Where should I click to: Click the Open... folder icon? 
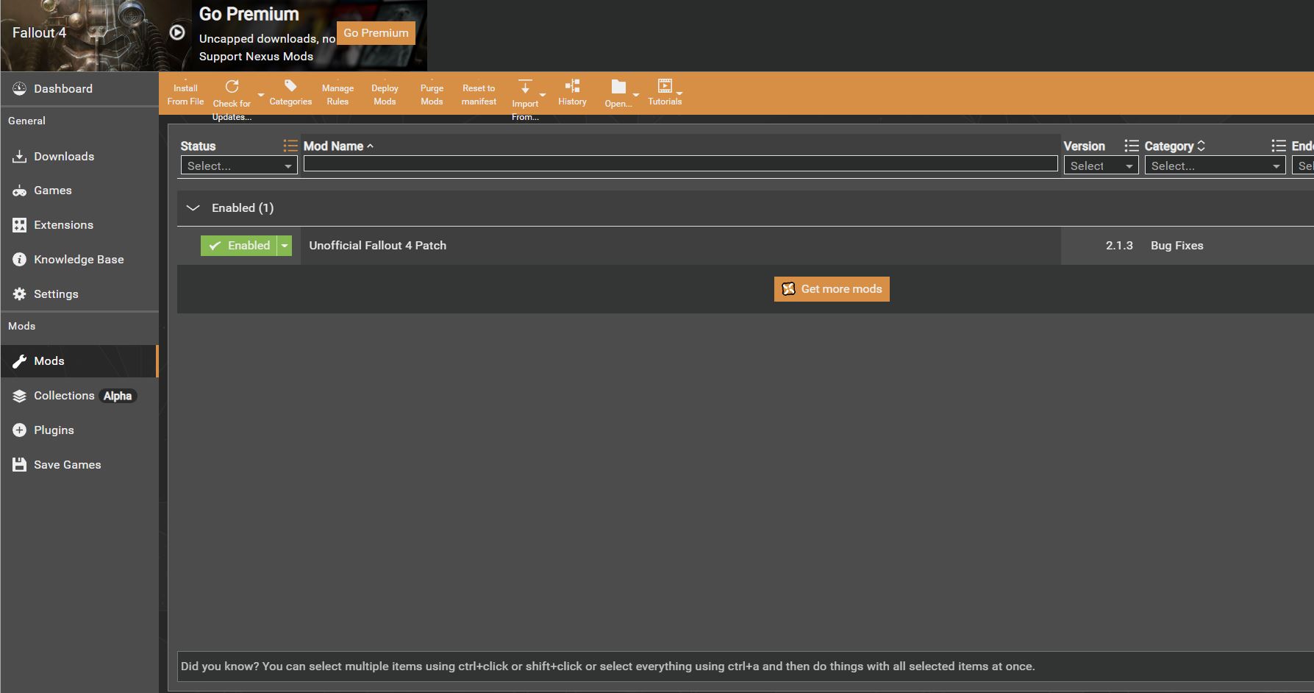pos(618,88)
